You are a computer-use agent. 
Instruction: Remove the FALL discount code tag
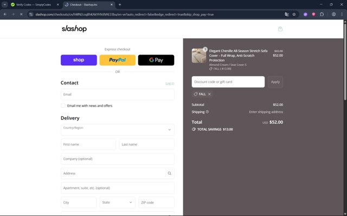pyautogui.click(x=209, y=94)
